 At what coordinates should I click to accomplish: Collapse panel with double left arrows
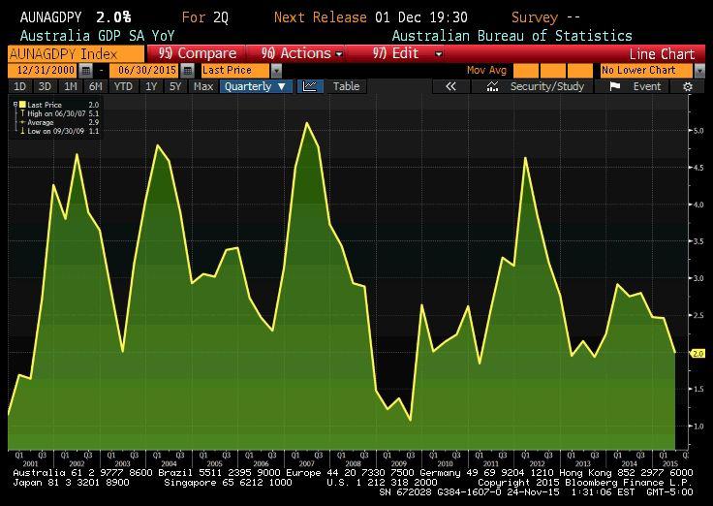tap(450, 86)
